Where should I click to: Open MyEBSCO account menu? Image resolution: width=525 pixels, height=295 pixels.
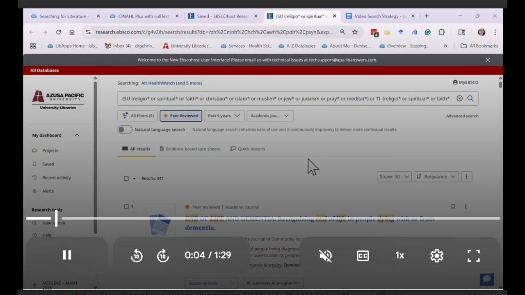(x=466, y=82)
